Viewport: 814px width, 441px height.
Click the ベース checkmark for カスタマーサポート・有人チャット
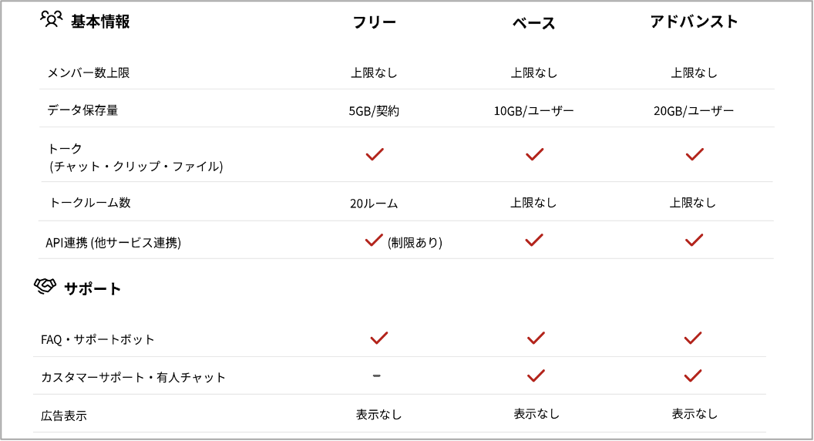point(535,375)
